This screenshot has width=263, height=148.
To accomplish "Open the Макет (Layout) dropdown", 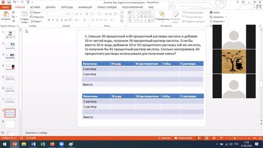I will [x=36, y=12].
